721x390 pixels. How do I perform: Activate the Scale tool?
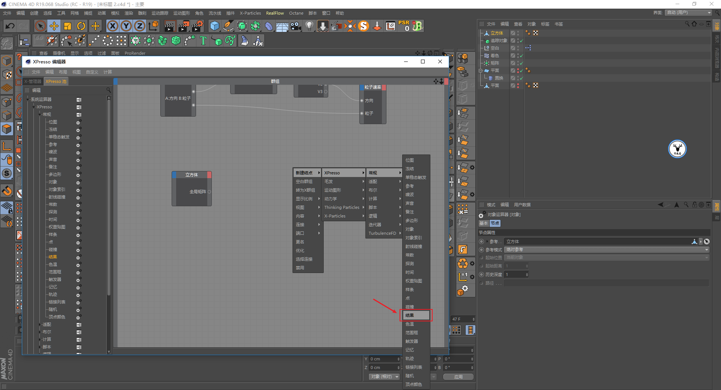pyautogui.click(x=68, y=26)
